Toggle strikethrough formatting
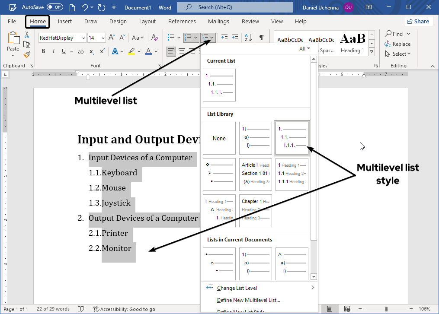The width and height of the screenshot is (439, 314). (x=80, y=51)
